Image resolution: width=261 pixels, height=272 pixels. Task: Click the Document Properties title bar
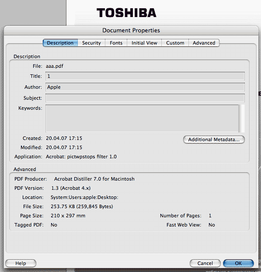click(x=131, y=30)
